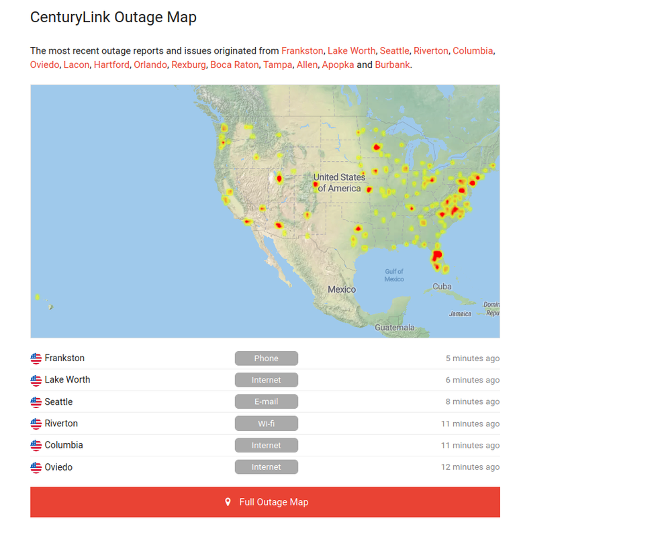Screen dimensions: 662x537
Task: Click the United States of America map label
Action: (339, 183)
